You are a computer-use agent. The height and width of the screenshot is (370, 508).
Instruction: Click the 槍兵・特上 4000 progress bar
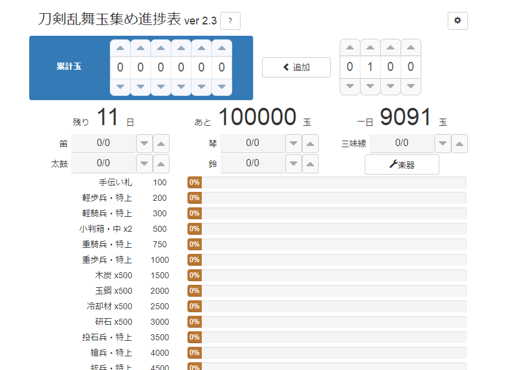click(327, 353)
